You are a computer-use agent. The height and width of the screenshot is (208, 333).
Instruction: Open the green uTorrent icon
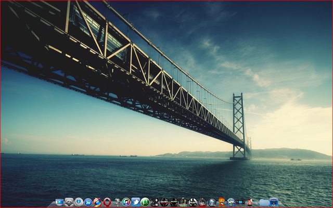point(145,202)
